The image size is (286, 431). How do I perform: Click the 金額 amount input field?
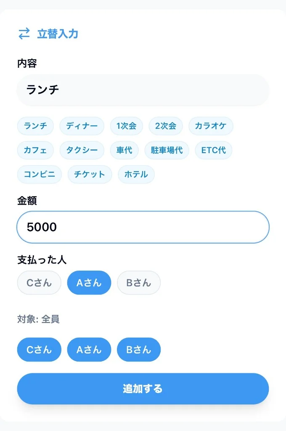[143, 227]
